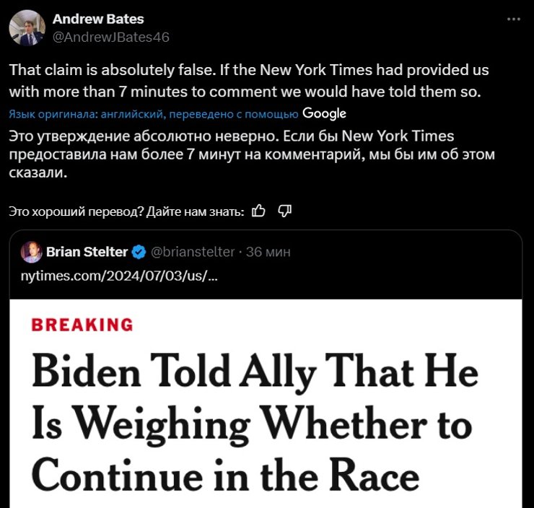The image size is (534, 508).
Task: Rate the translation with thumbs down
Action: pyautogui.click(x=284, y=211)
